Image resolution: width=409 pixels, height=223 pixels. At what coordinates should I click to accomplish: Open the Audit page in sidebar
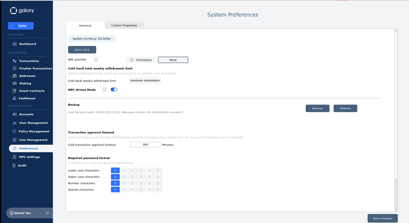point(22,166)
